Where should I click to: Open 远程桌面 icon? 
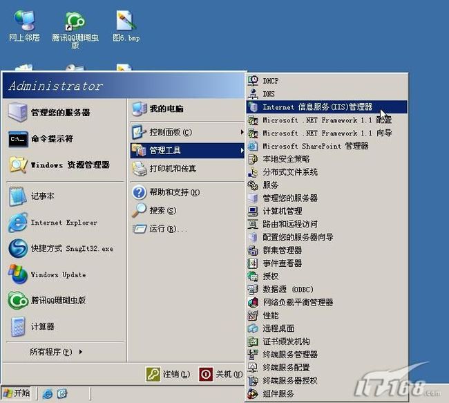coord(253,328)
